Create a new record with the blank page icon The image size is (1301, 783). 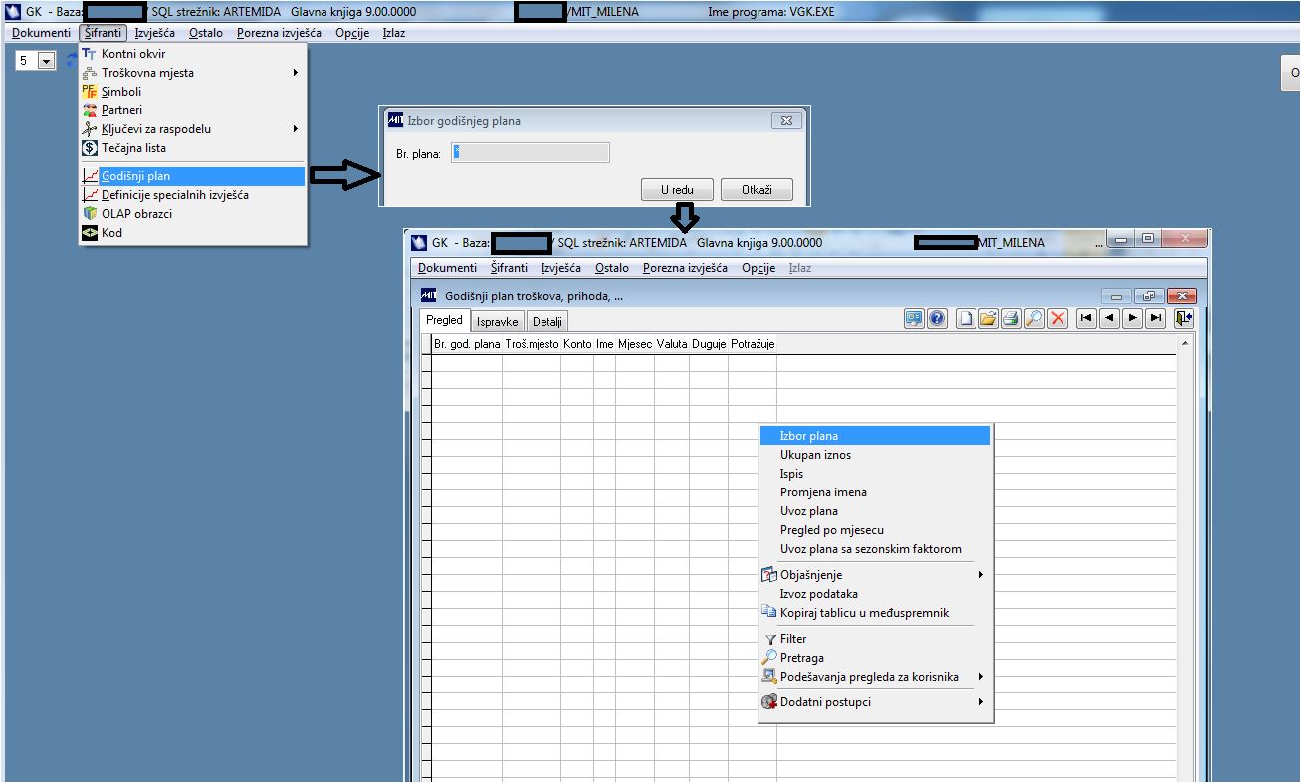point(966,318)
